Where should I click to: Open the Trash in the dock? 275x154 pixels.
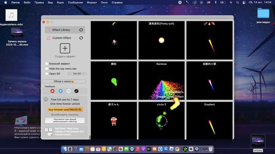tap(211, 149)
